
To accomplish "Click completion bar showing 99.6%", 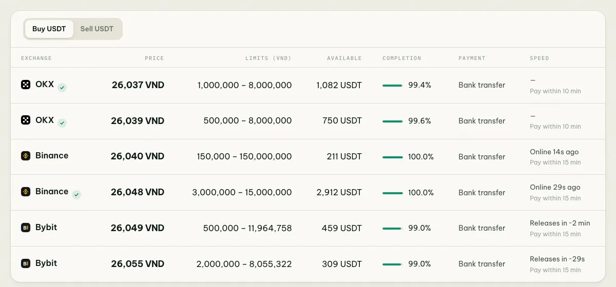I will 392,121.
